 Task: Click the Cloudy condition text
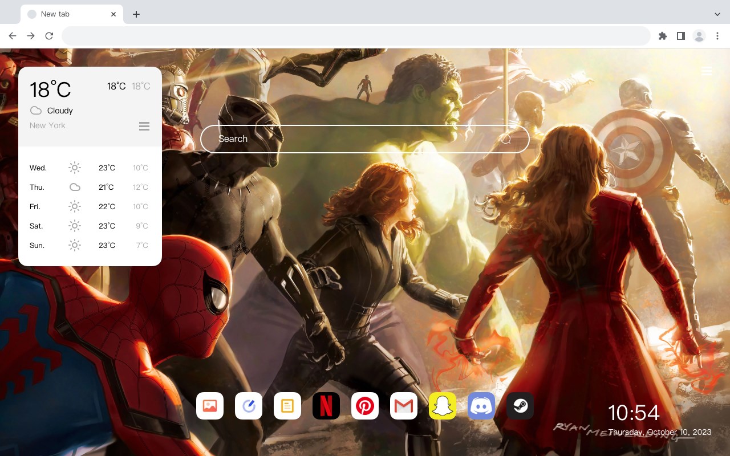pos(60,111)
